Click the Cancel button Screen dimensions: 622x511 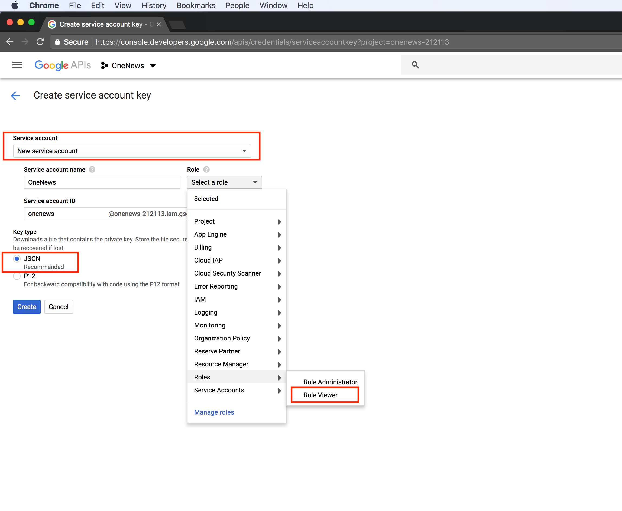(x=58, y=307)
